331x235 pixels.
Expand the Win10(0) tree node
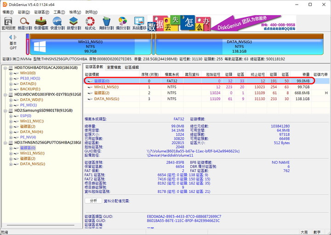point(11,73)
